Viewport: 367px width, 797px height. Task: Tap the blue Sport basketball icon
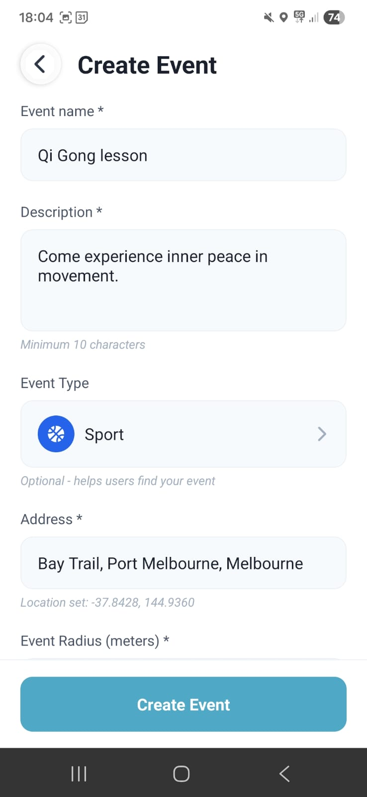pyautogui.click(x=56, y=434)
